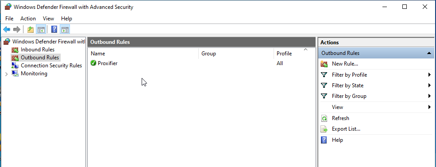Click the Outbound Rules section header in Actions

tap(376, 53)
